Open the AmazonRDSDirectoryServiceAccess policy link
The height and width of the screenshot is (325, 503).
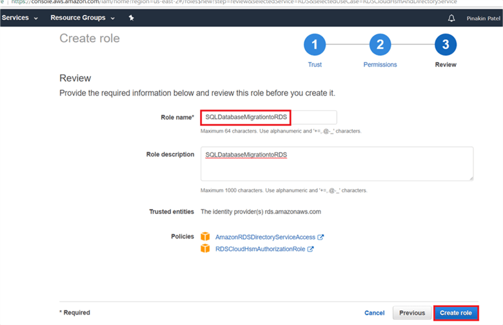pyautogui.click(x=265, y=237)
